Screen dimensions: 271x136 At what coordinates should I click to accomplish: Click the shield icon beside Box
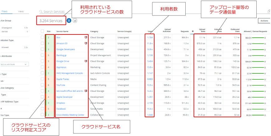tap(86, 37)
